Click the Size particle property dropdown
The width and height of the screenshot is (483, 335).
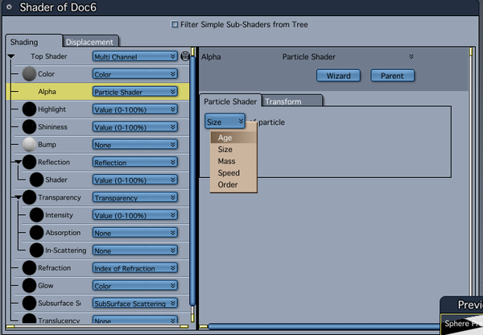[x=225, y=122]
